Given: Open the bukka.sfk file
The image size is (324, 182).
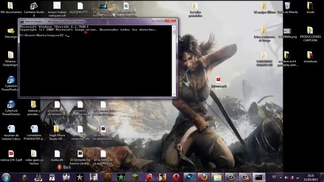Looking at the screenshot, I should (57, 156).
